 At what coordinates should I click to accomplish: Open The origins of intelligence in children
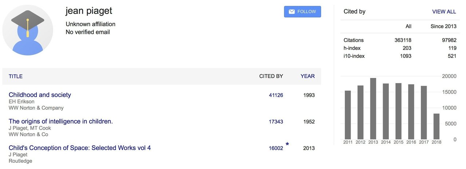pyautogui.click(x=61, y=122)
